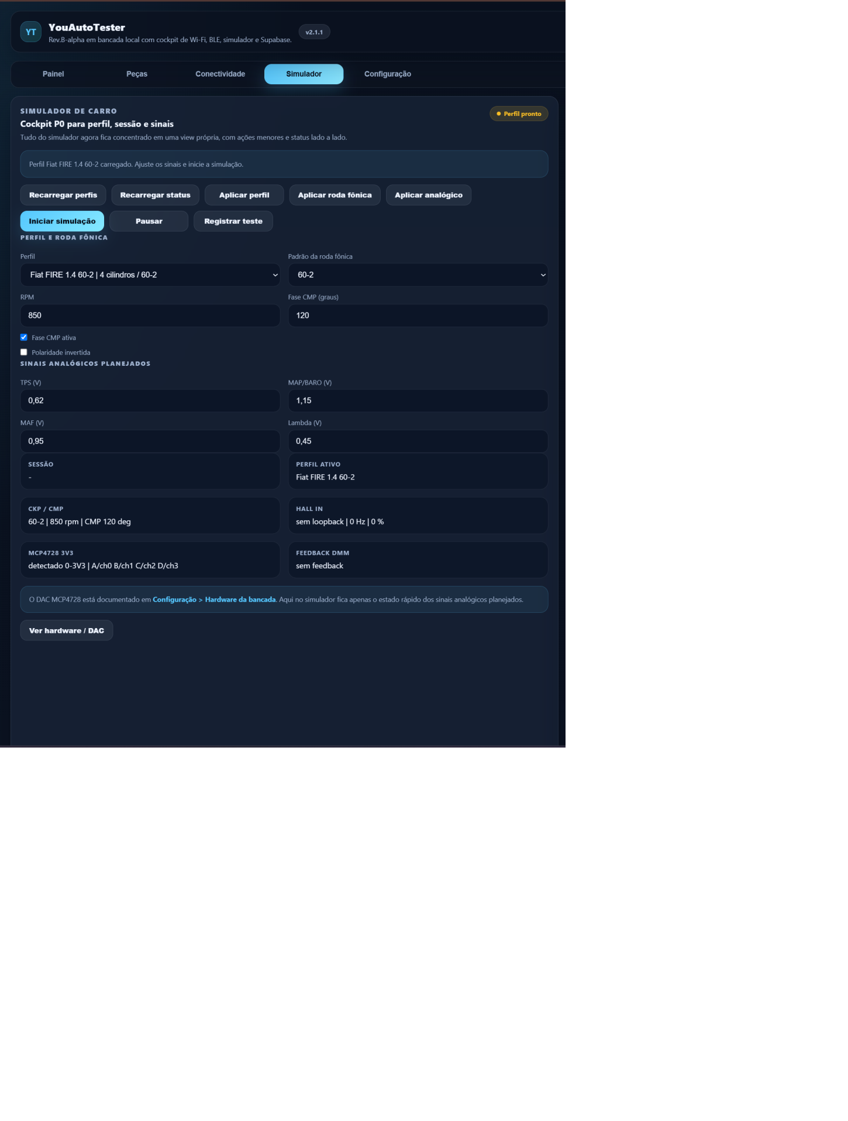Click the YT app logo icon
848x1121 pixels.
point(31,32)
